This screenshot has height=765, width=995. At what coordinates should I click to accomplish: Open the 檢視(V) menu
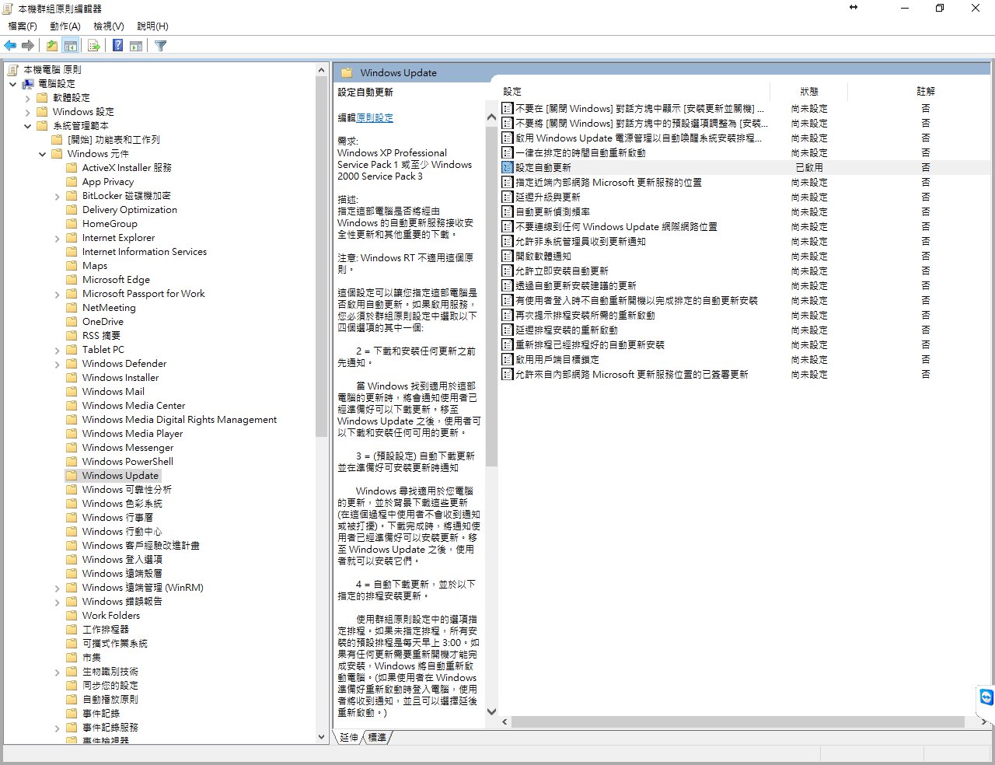pos(109,26)
